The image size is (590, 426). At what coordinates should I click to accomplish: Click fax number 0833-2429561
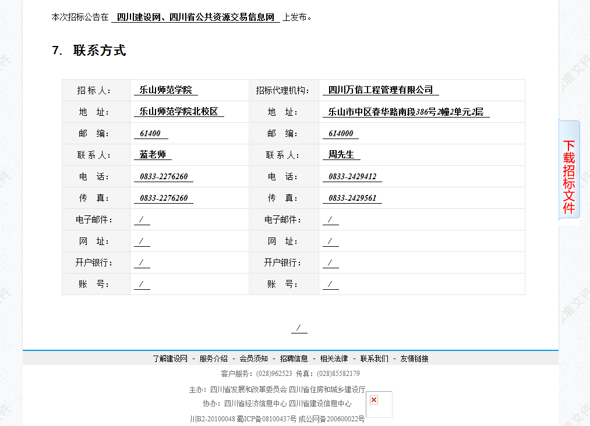352,198
